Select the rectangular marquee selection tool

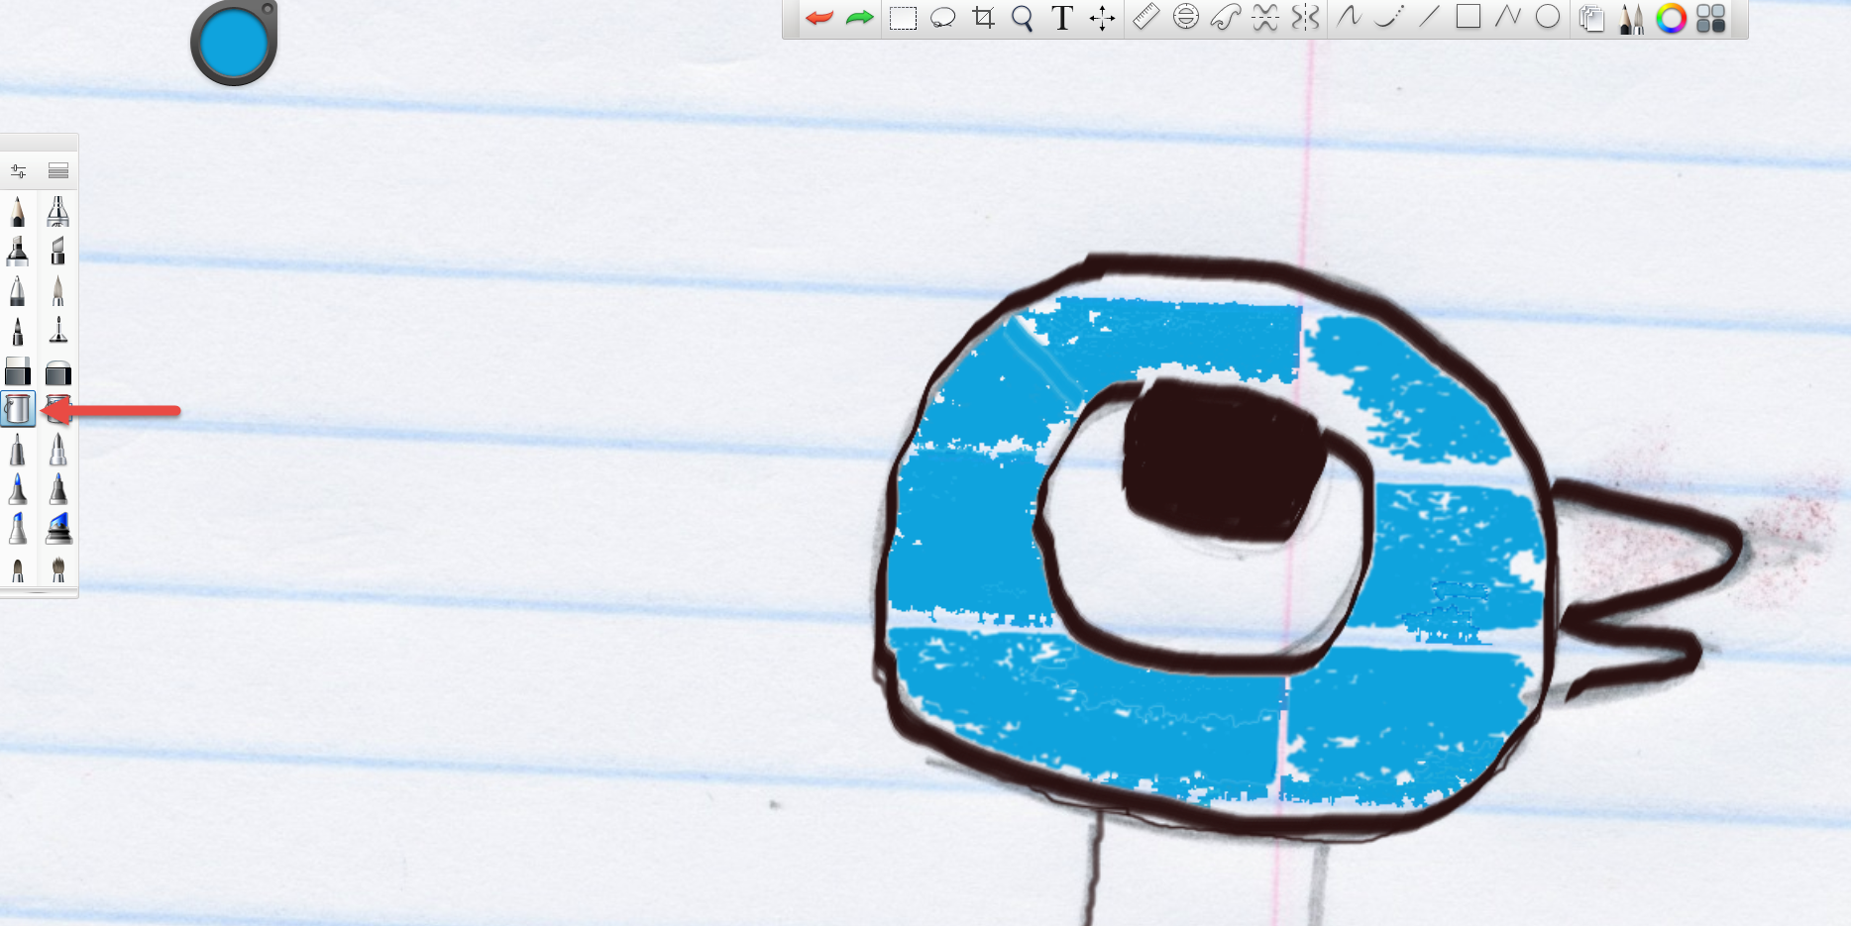pos(903,18)
